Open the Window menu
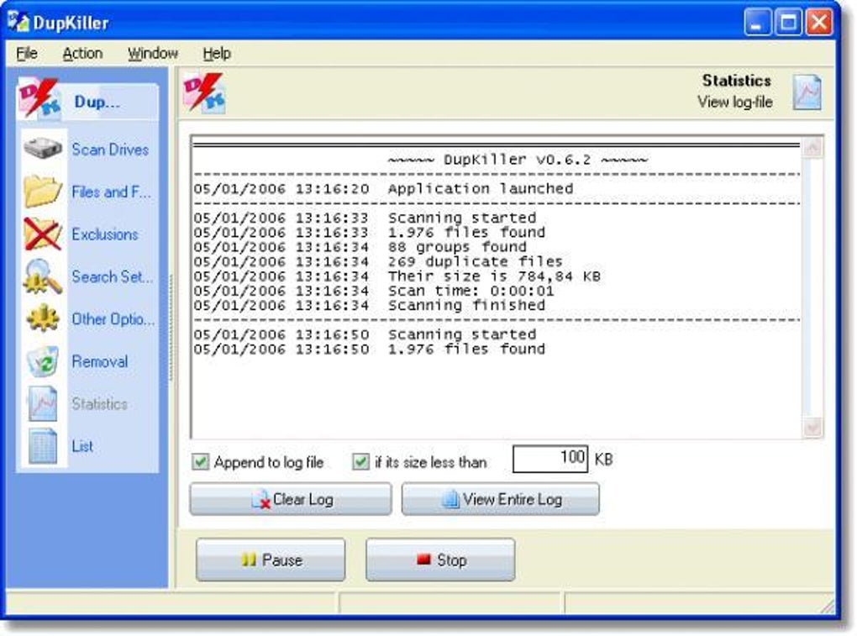Viewport: 857px width, 636px height. [x=151, y=53]
